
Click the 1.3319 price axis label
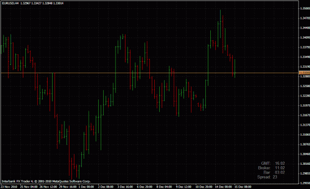305,67
